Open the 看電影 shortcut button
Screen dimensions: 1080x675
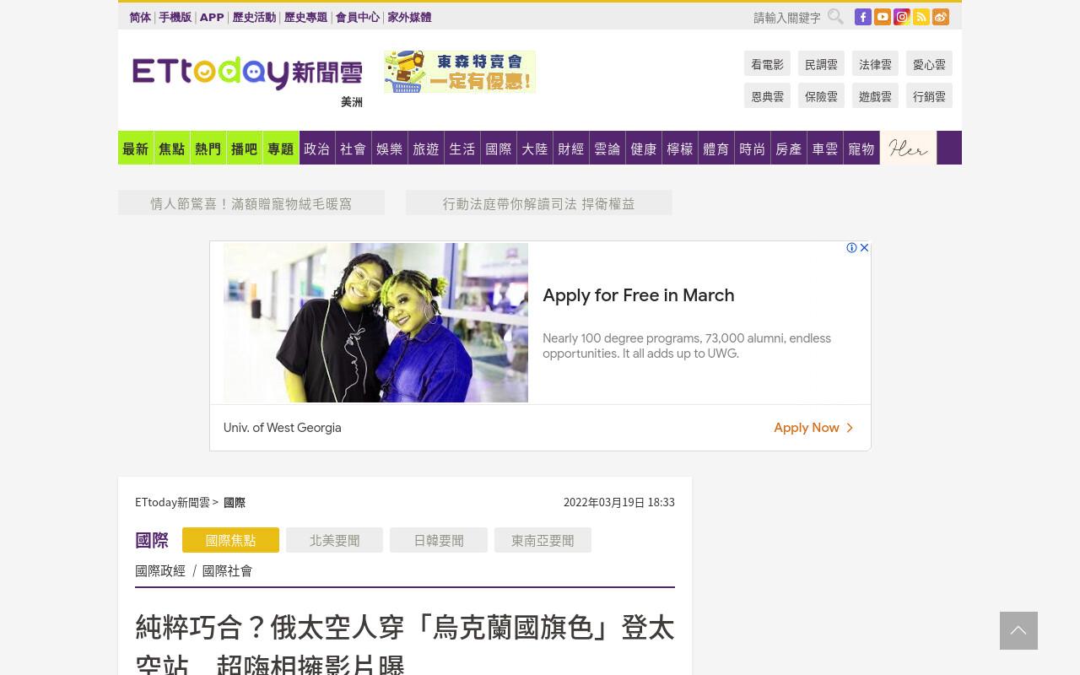pos(767,64)
